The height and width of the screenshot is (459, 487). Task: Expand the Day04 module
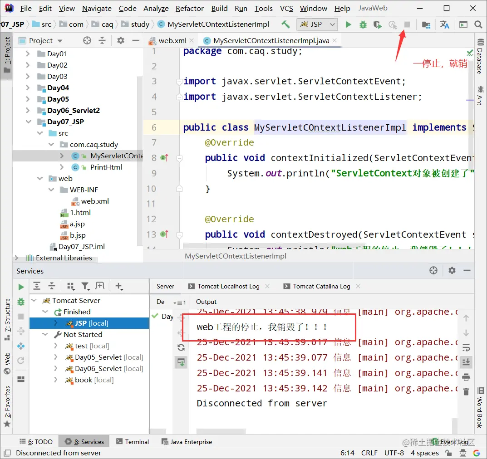coord(28,88)
